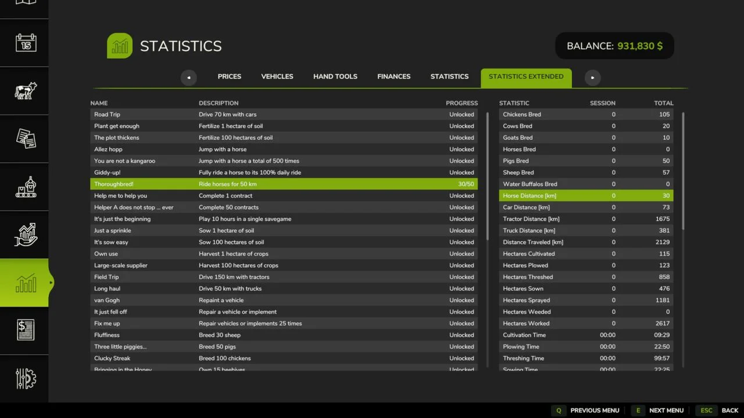Open the finances growth hand icon
The image size is (744, 418).
pyautogui.click(x=26, y=235)
